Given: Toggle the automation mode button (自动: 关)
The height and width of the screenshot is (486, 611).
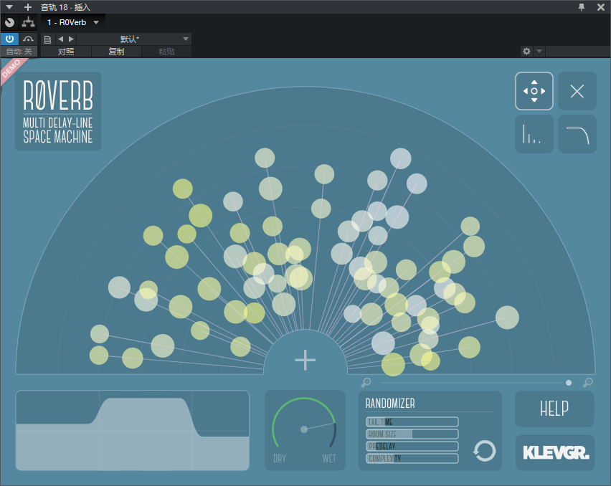Looking at the screenshot, I should coord(19,52).
